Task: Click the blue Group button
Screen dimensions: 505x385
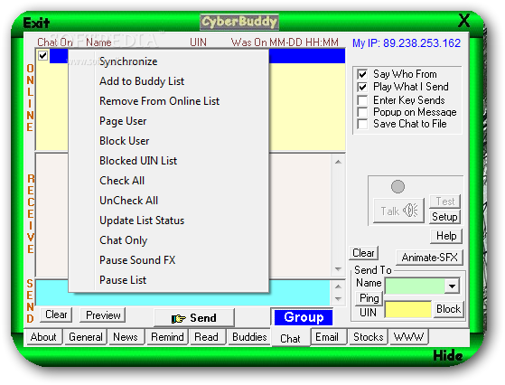Action: point(304,317)
